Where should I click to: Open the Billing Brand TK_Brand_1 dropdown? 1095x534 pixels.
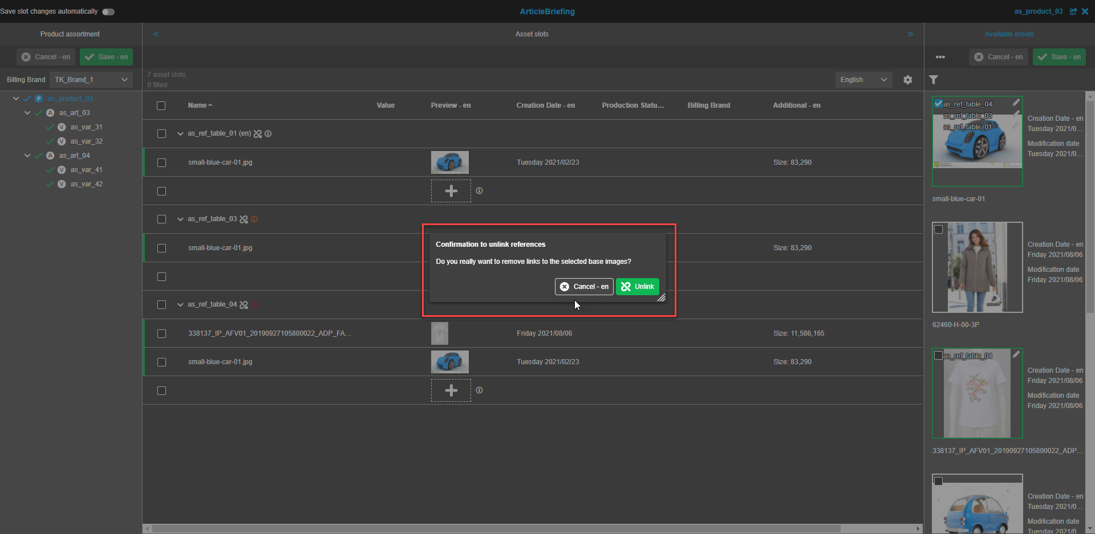91,80
